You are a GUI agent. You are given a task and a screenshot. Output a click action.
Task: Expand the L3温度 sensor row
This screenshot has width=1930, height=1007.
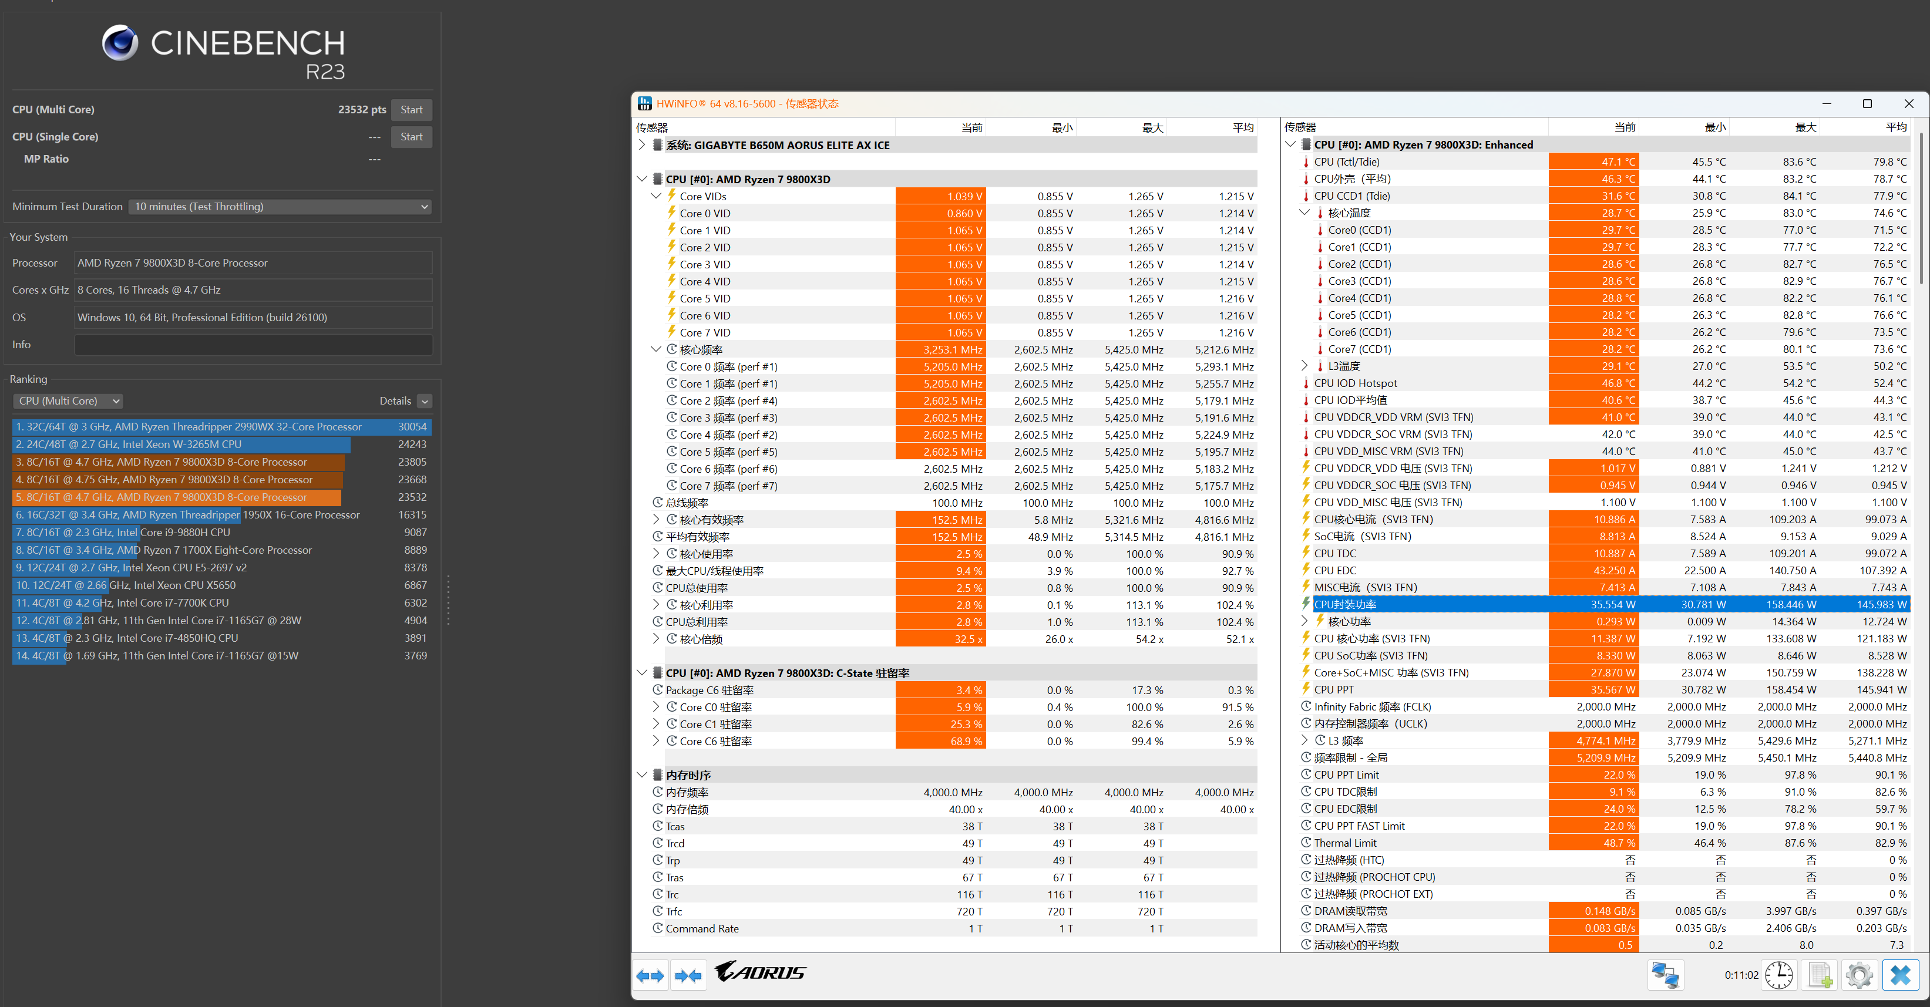[1304, 366]
